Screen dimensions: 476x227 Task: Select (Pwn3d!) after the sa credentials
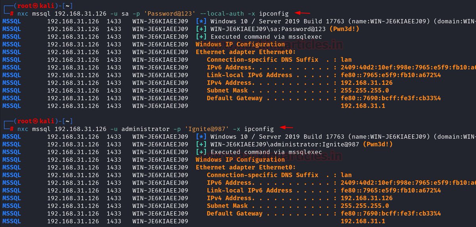[344, 29]
